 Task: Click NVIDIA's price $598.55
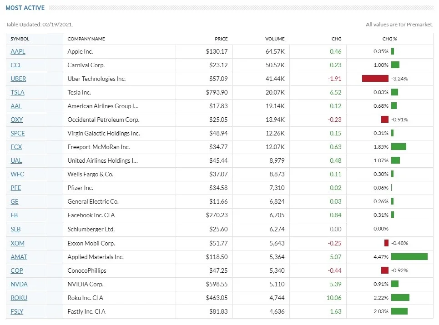pyautogui.click(x=217, y=285)
